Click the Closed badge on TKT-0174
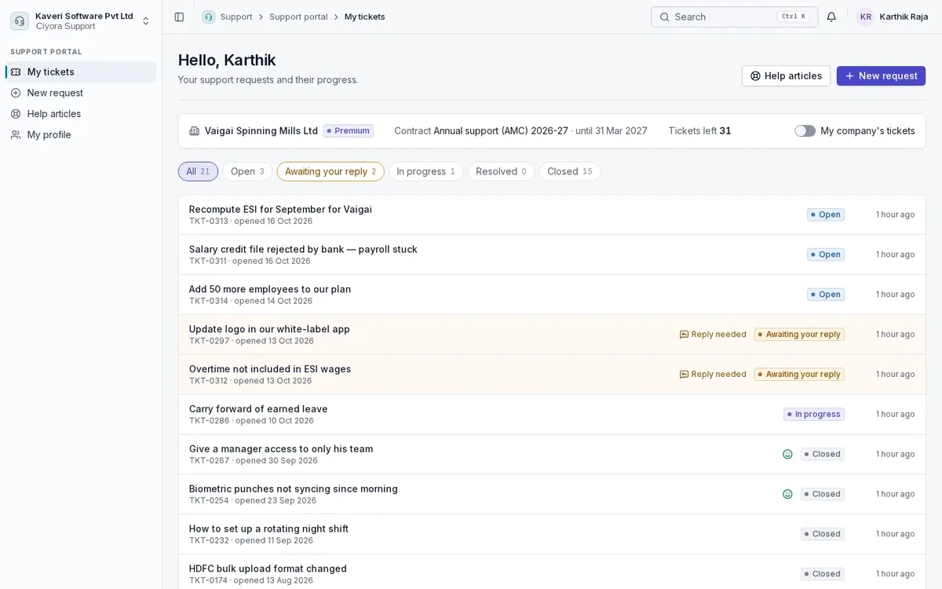This screenshot has height=589, width=942. 823,574
